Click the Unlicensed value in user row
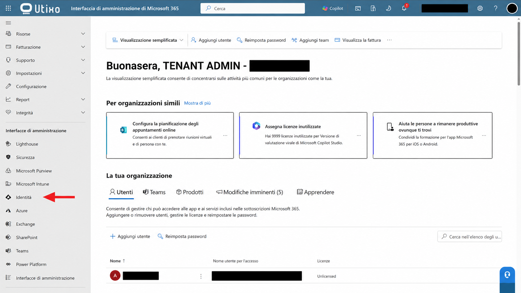Screen dimensions: 521x293 (327, 276)
